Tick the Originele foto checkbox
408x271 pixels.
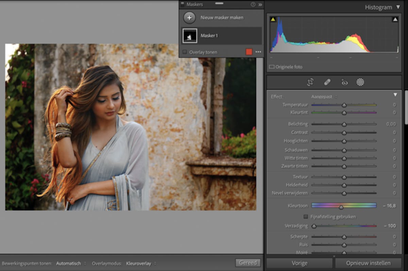[x=272, y=67]
